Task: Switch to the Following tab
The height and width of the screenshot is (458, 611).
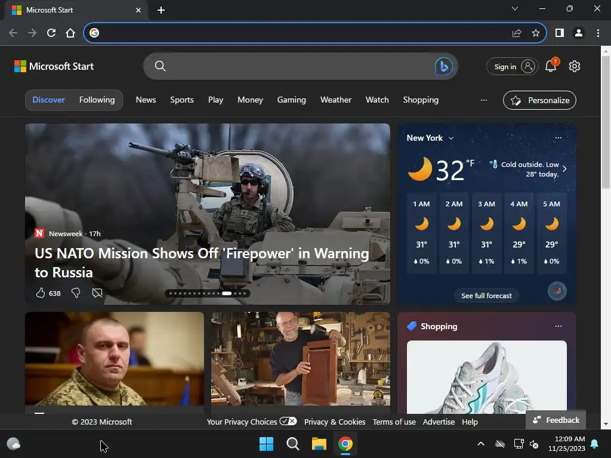Action: 97,100
